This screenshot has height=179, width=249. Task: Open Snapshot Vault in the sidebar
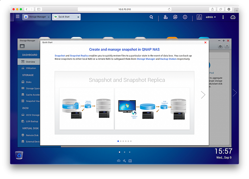click(29, 101)
